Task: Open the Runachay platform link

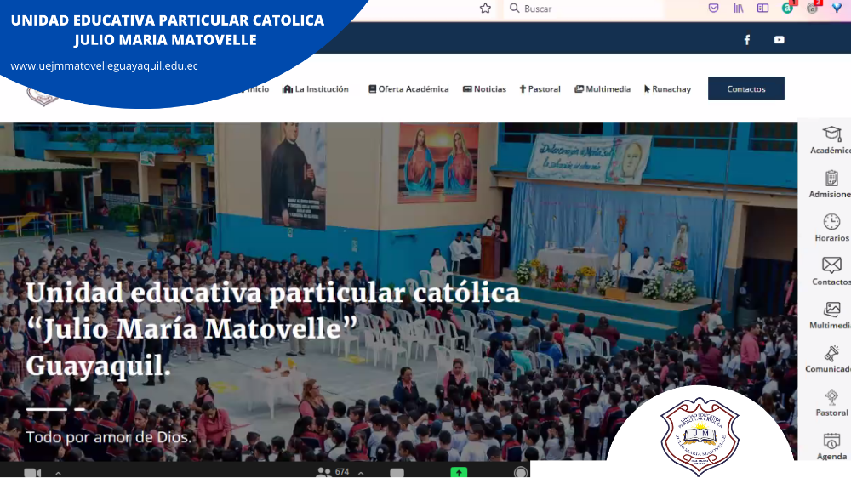Action: (x=667, y=89)
